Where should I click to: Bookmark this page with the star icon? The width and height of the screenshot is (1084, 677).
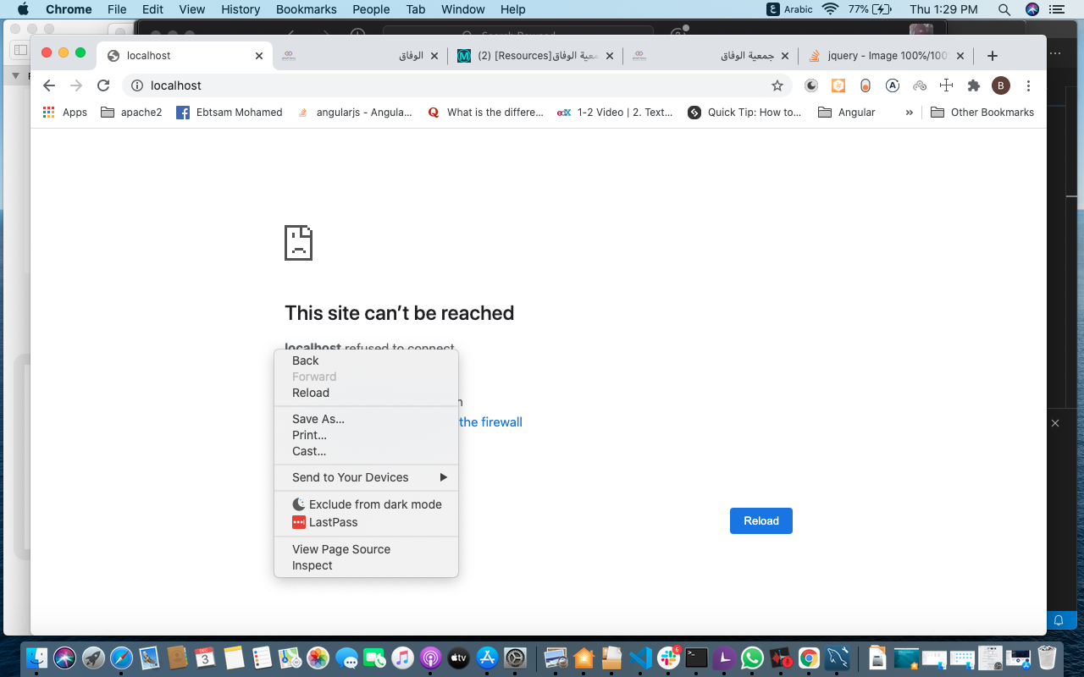[x=777, y=85]
